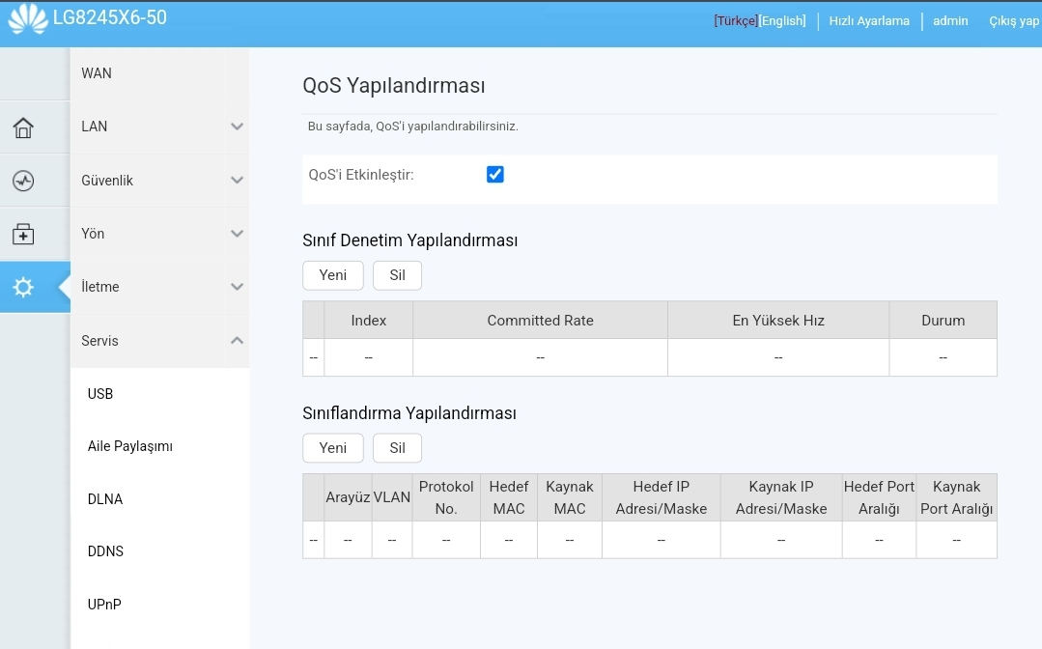This screenshot has width=1042, height=649.
Task: Disable the QoS'i Etkinleştir checkbox
Action: click(x=495, y=174)
